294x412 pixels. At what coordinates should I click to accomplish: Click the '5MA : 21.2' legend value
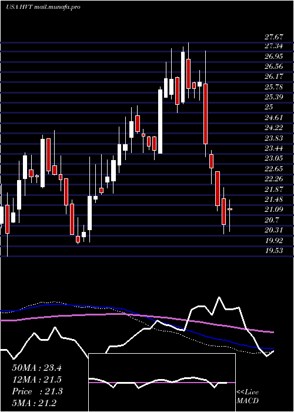point(34,403)
